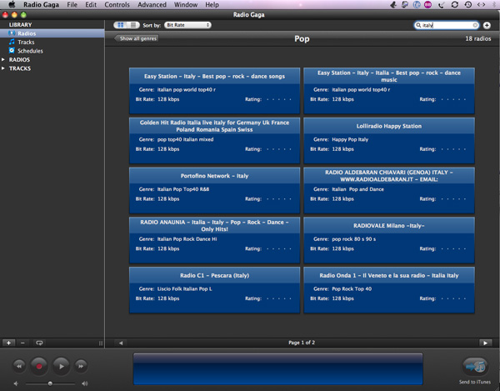Image resolution: width=500 pixels, height=391 pixels.
Task: Clear the search field text
Action: pyautogui.click(x=475, y=25)
